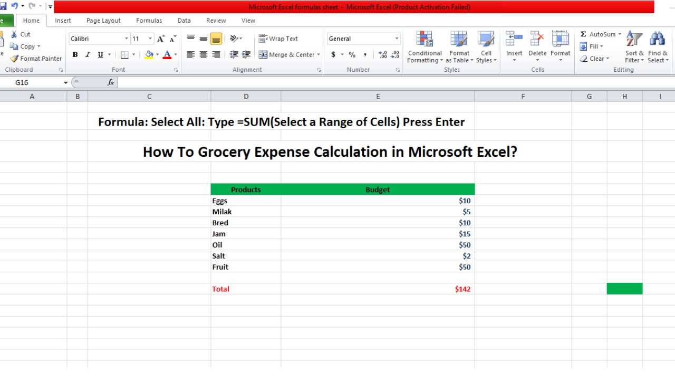Click the dollar accounting format icon
This screenshot has height=380, width=675.
[333, 54]
